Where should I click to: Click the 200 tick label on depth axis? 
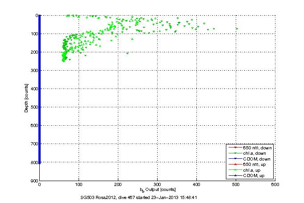[34, 52]
